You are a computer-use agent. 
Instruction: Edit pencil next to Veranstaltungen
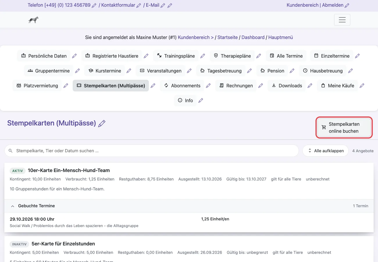189,71
